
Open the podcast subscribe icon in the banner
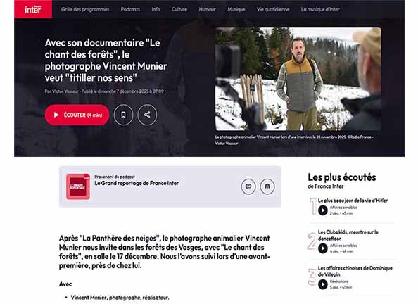(267, 186)
